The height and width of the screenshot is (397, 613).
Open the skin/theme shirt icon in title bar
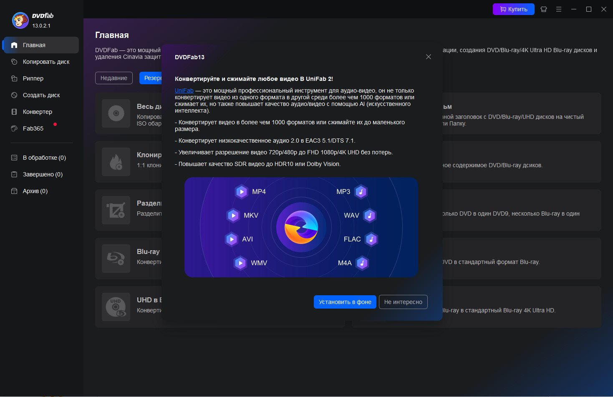pos(544,9)
